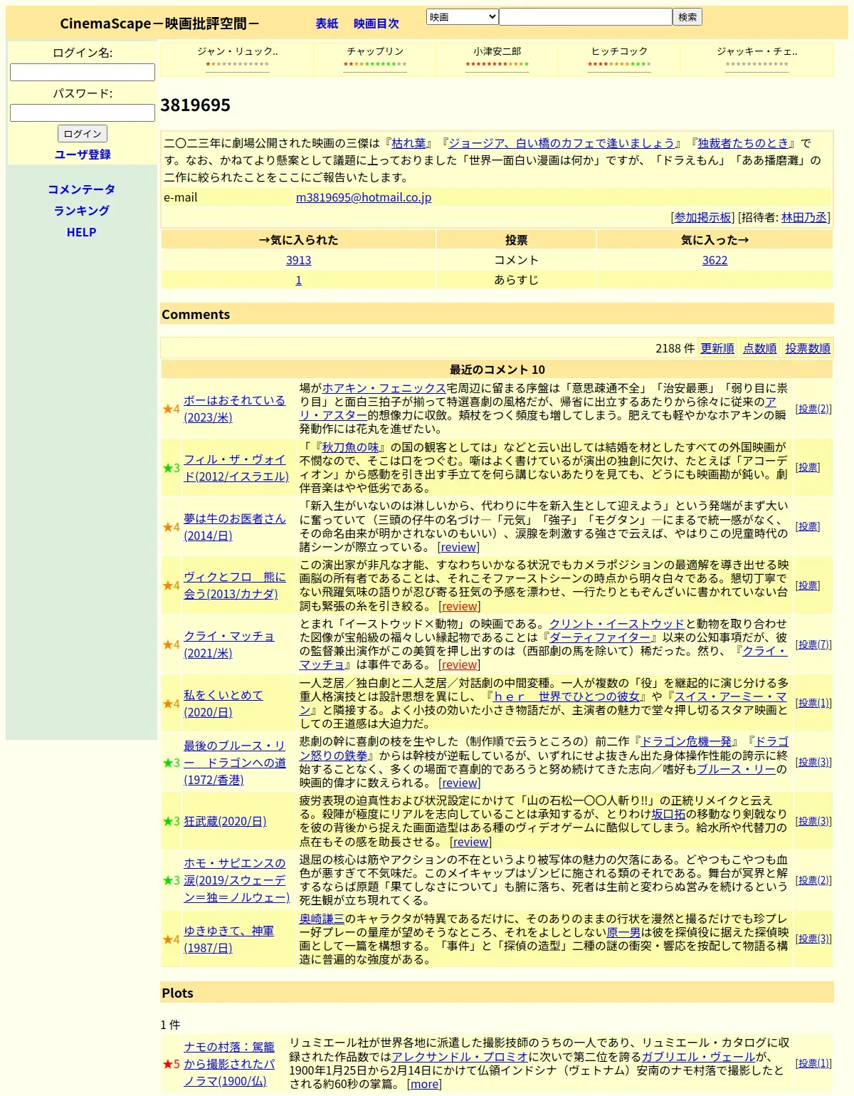
Task: Open ボーはおそれている(2023/米) movie page
Action: [234, 409]
